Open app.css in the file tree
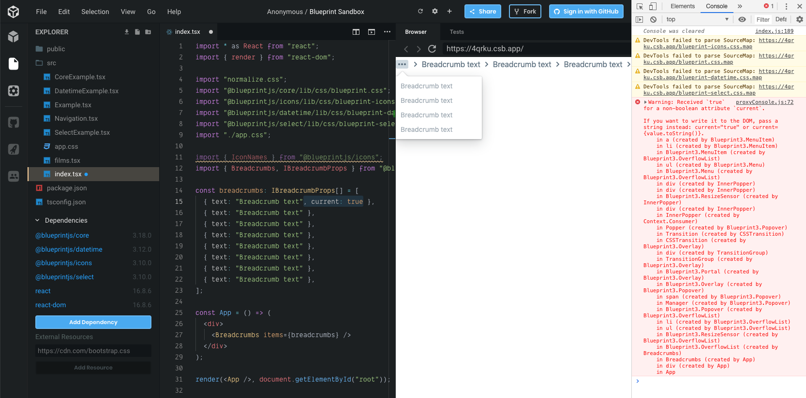 click(66, 146)
